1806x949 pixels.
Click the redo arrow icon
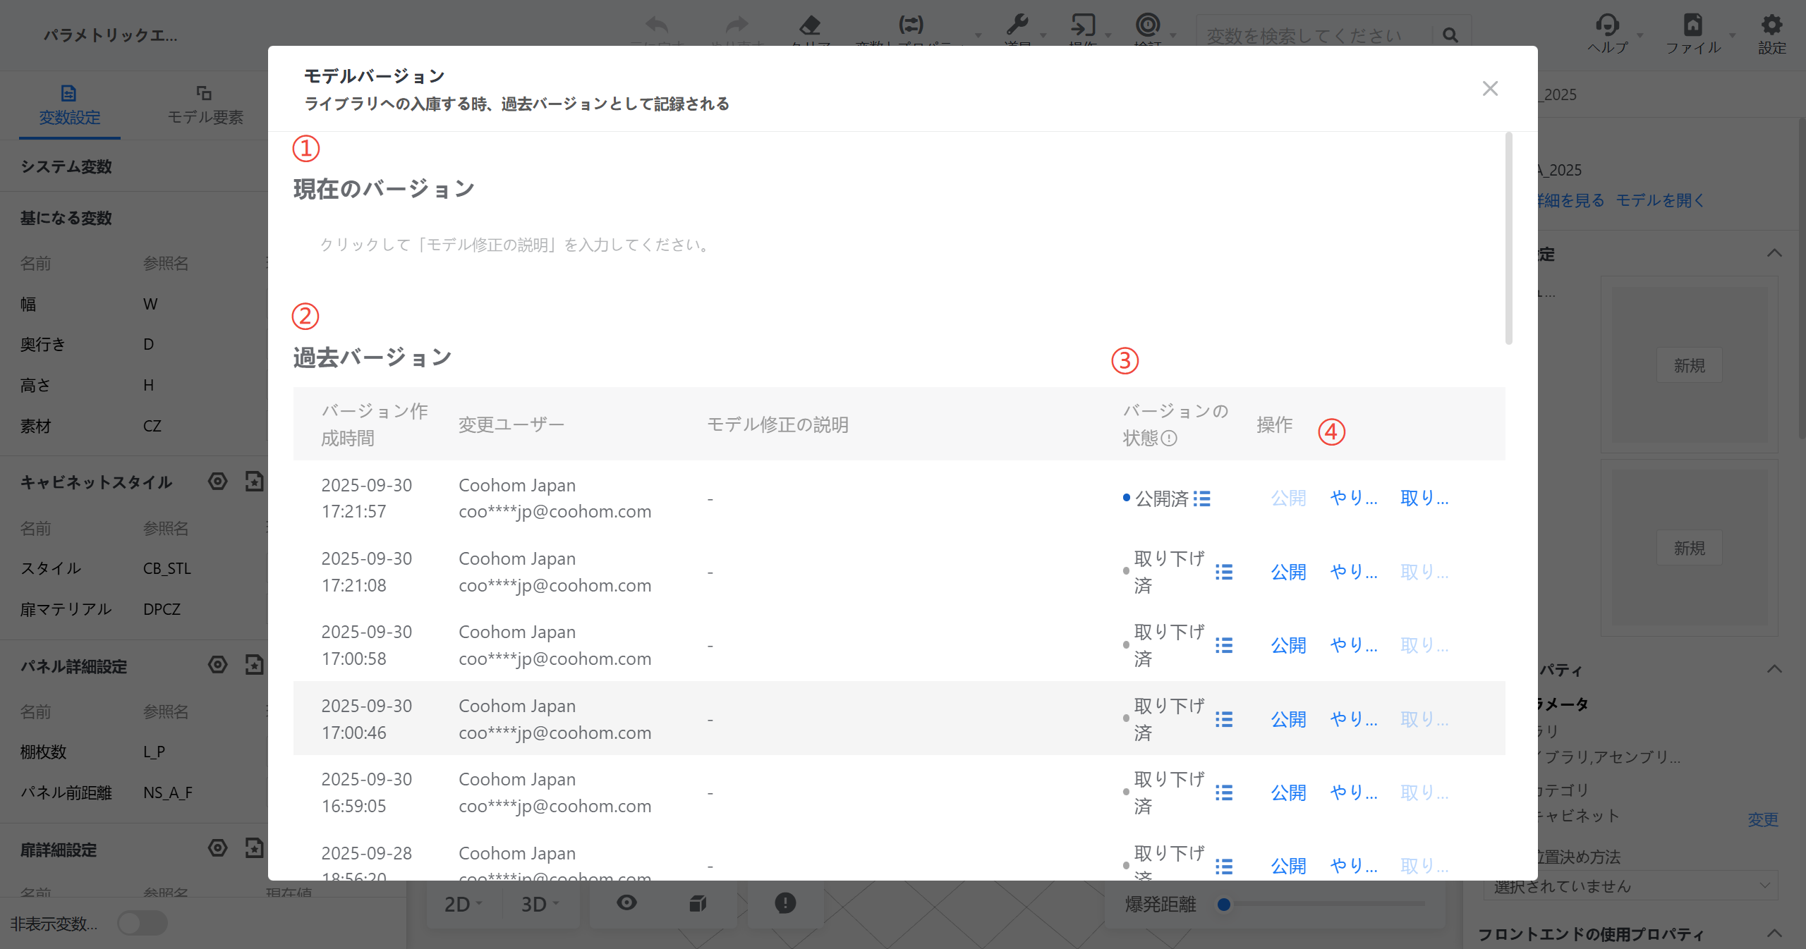pyautogui.click(x=737, y=25)
